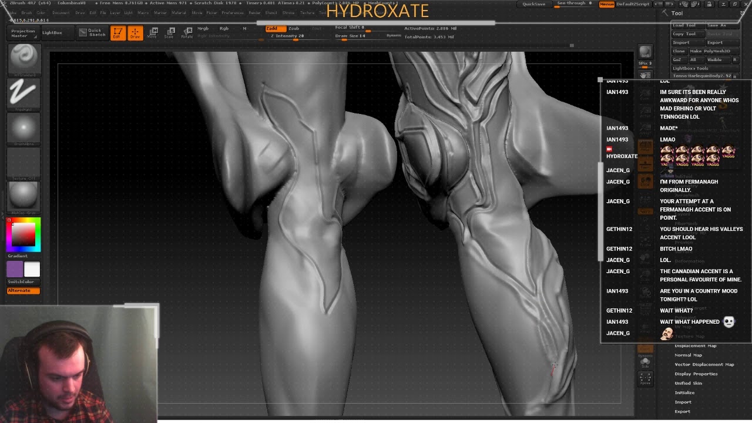Toggle the Gradient color option
The image size is (752, 423).
click(18, 256)
